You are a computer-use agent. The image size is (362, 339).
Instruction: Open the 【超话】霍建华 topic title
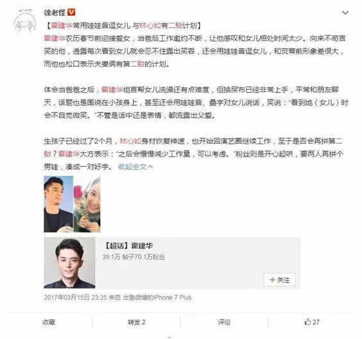coord(128,246)
